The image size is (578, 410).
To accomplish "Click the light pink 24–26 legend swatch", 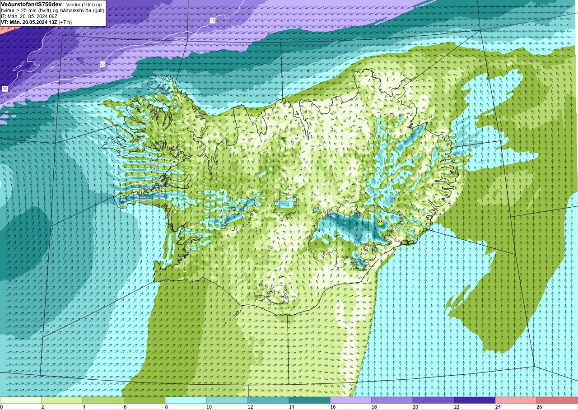I will click(x=516, y=400).
